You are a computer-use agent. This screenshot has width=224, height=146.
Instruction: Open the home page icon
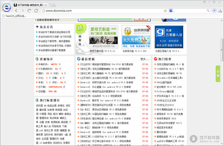click(x=36, y=10)
